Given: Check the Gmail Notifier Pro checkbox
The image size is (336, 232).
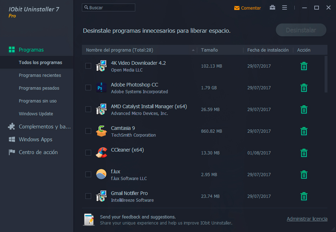Looking at the screenshot, I should [x=88, y=196].
